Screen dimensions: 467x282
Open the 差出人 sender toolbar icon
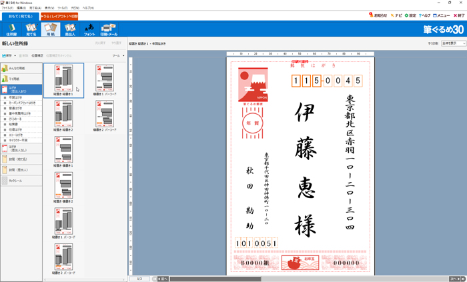pos(70,29)
